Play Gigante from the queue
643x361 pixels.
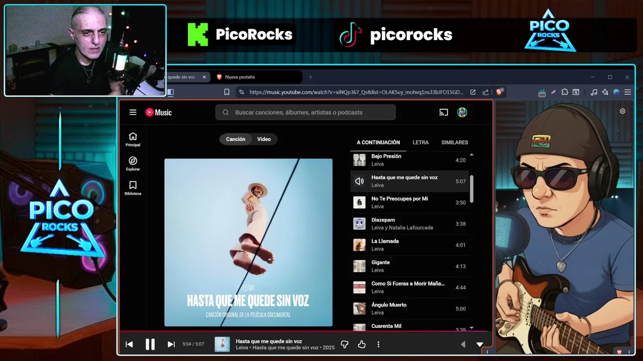click(409, 266)
